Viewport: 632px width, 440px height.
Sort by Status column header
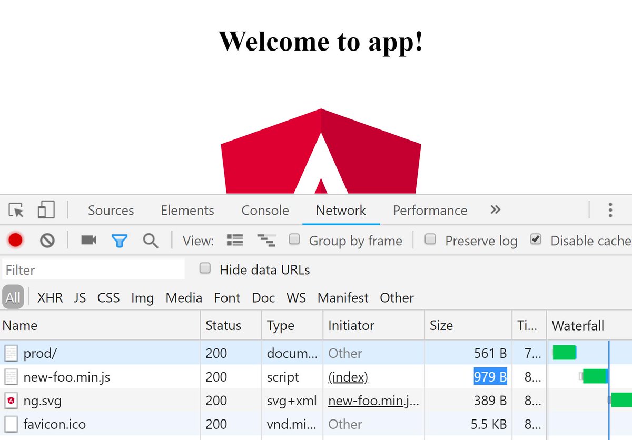pos(231,325)
